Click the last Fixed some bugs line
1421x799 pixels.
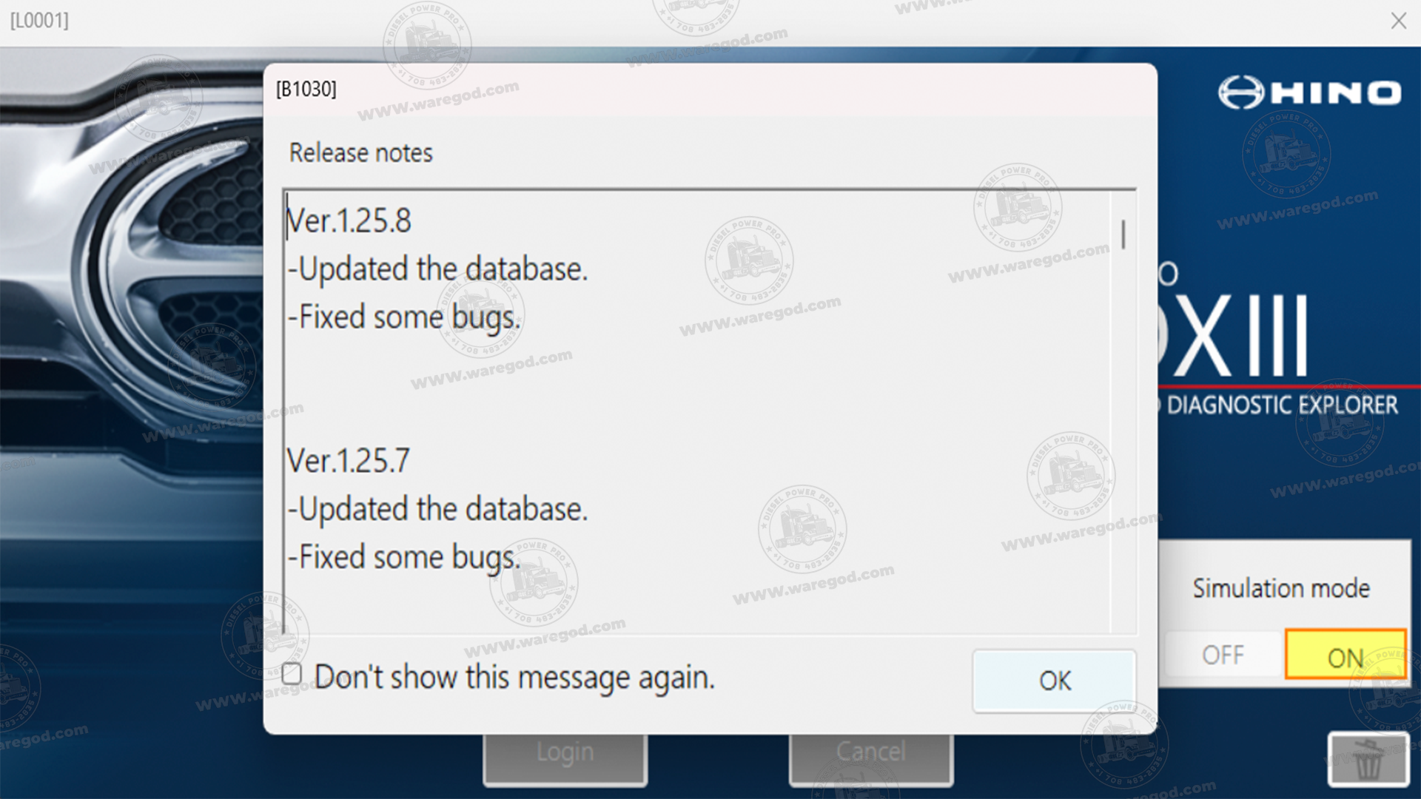pyautogui.click(x=404, y=558)
